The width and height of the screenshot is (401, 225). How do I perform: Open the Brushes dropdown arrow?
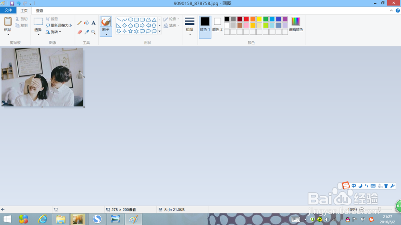pos(106,34)
